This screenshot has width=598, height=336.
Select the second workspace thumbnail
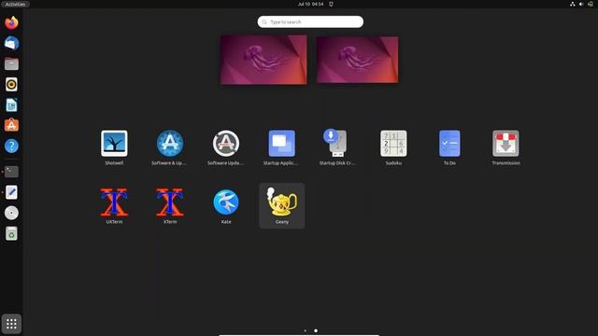pos(357,60)
